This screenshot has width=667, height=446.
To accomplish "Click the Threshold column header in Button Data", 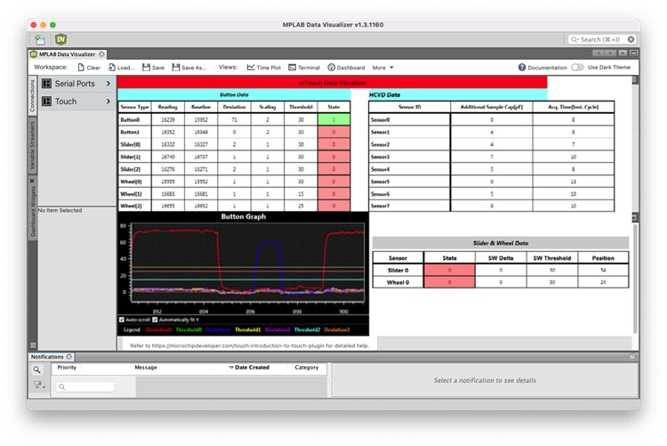I will tap(301, 107).
